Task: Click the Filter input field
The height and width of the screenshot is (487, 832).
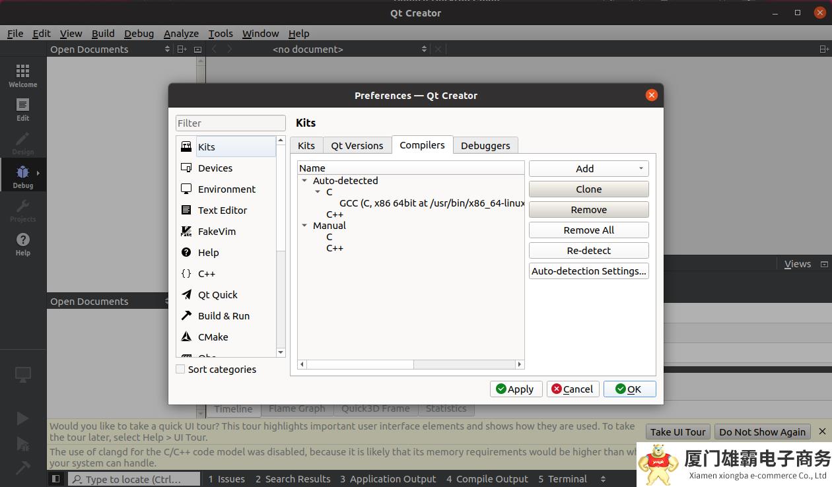Action: pyautogui.click(x=230, y=123)
